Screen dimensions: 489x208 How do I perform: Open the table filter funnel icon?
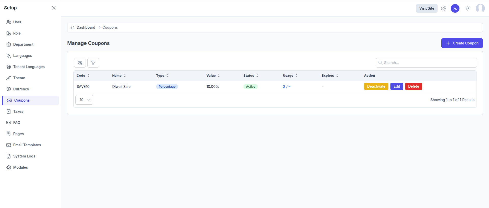[93, 63]
